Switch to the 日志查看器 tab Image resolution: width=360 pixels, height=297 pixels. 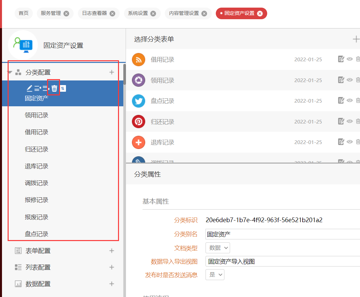[95, 13]
